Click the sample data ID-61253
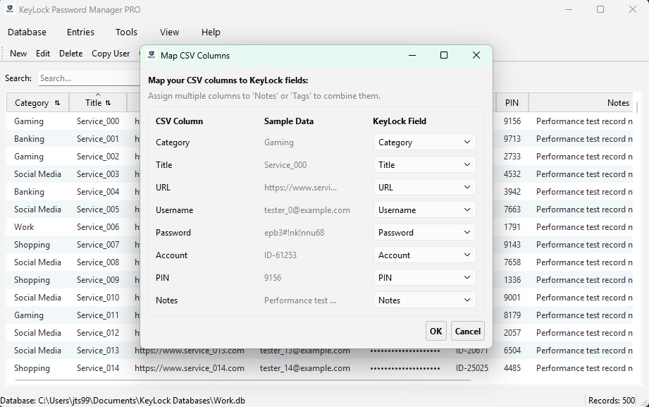649x407 pixels. click(x=280, y=255)
